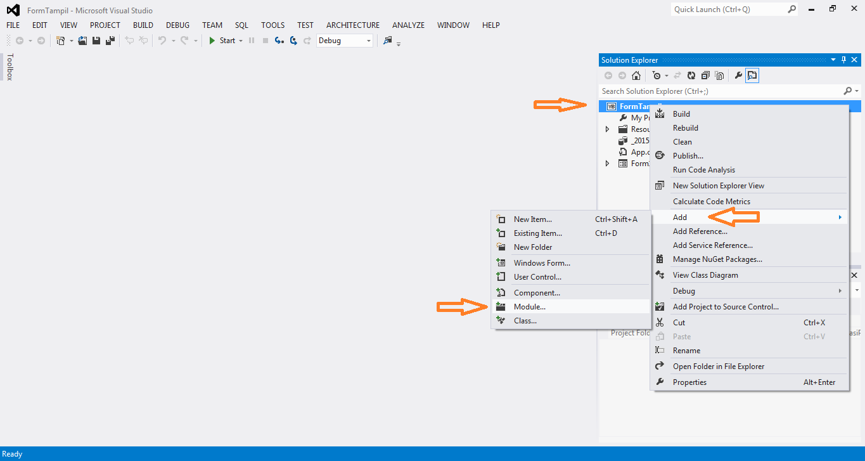
Task: Select the New Project toolbar icon
Action: coord(61,40)
